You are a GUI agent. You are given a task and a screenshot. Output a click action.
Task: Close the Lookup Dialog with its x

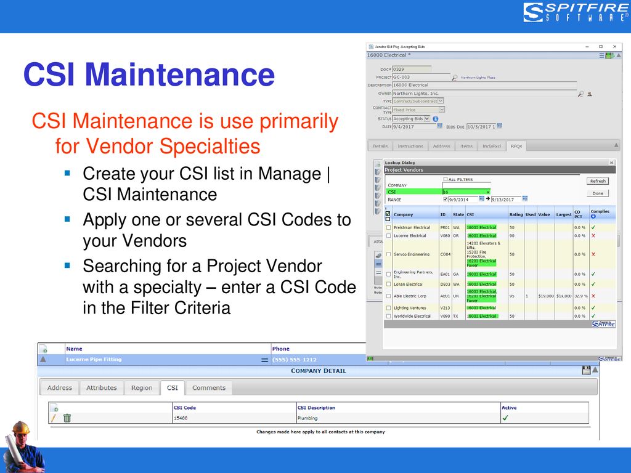click(x=612, y=163)
